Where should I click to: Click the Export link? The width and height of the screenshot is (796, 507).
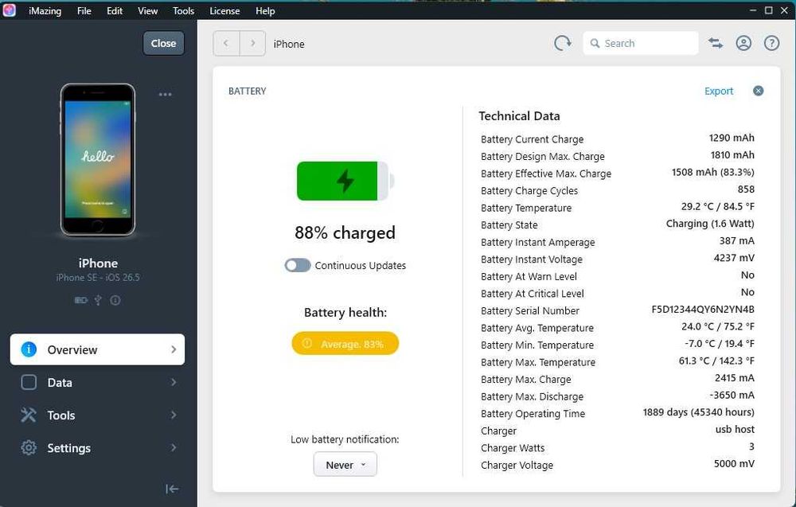[x=718, y=91]
